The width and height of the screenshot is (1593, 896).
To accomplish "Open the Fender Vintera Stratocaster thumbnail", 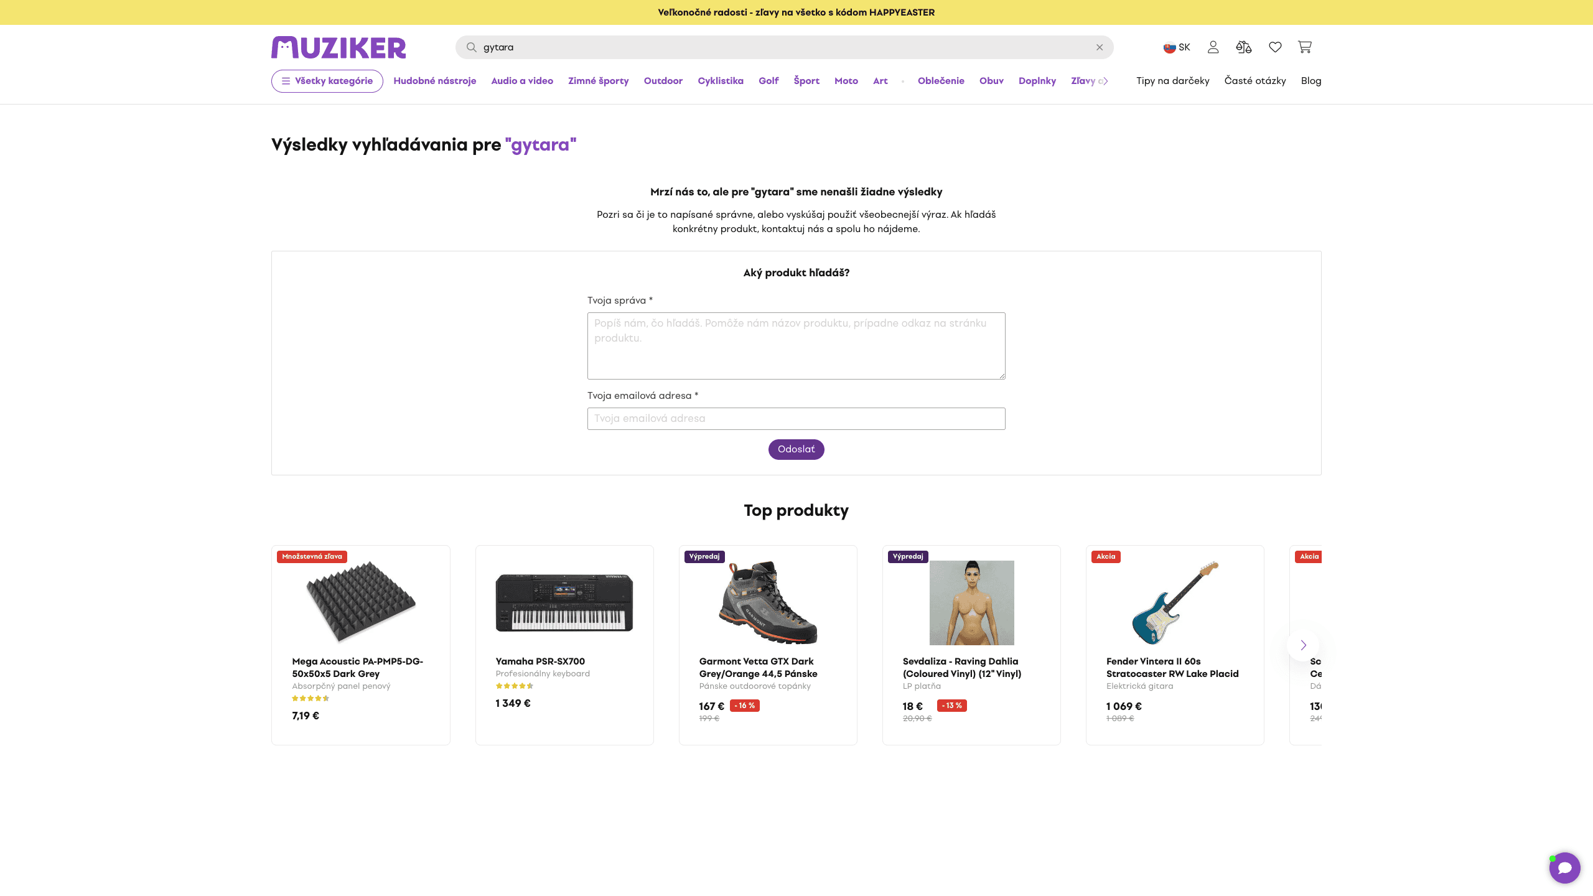I will (1175, 602).
